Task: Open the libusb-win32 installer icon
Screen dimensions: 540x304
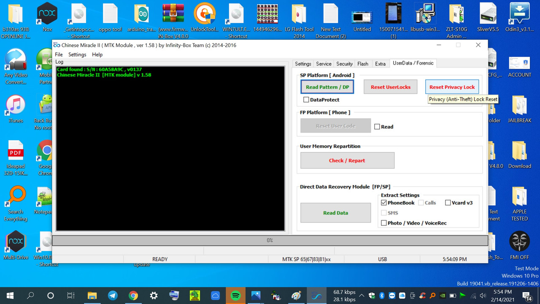Action: [425, 17]
